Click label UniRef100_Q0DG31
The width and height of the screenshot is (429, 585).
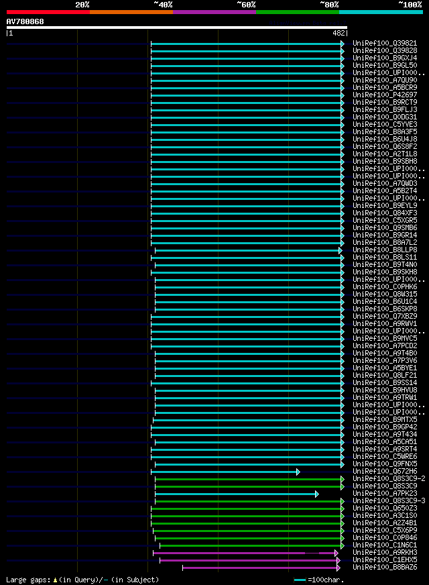point(385,117)
